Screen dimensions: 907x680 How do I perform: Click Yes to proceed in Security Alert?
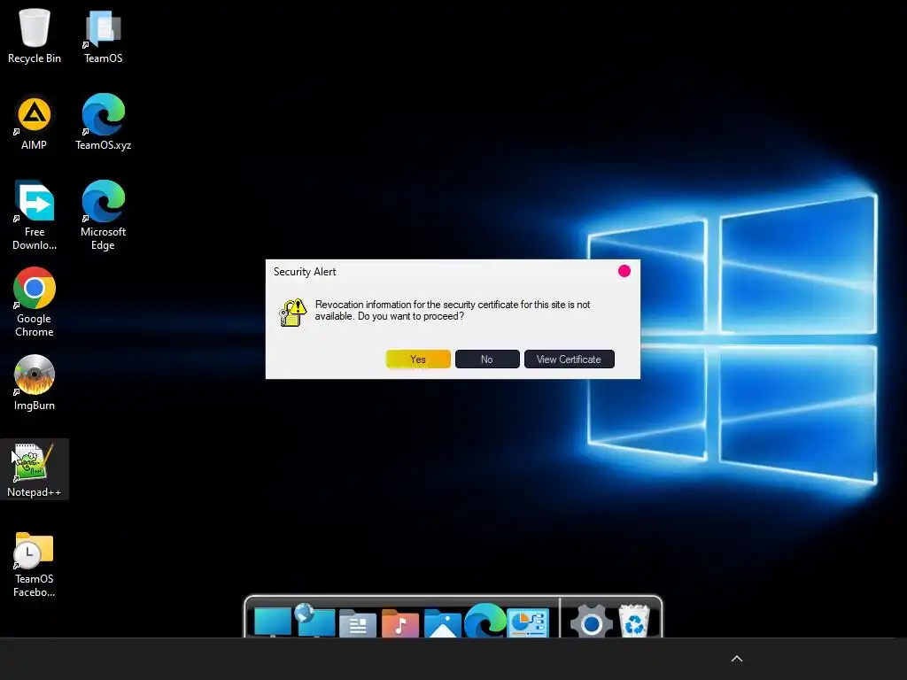[x=418, y=359]
